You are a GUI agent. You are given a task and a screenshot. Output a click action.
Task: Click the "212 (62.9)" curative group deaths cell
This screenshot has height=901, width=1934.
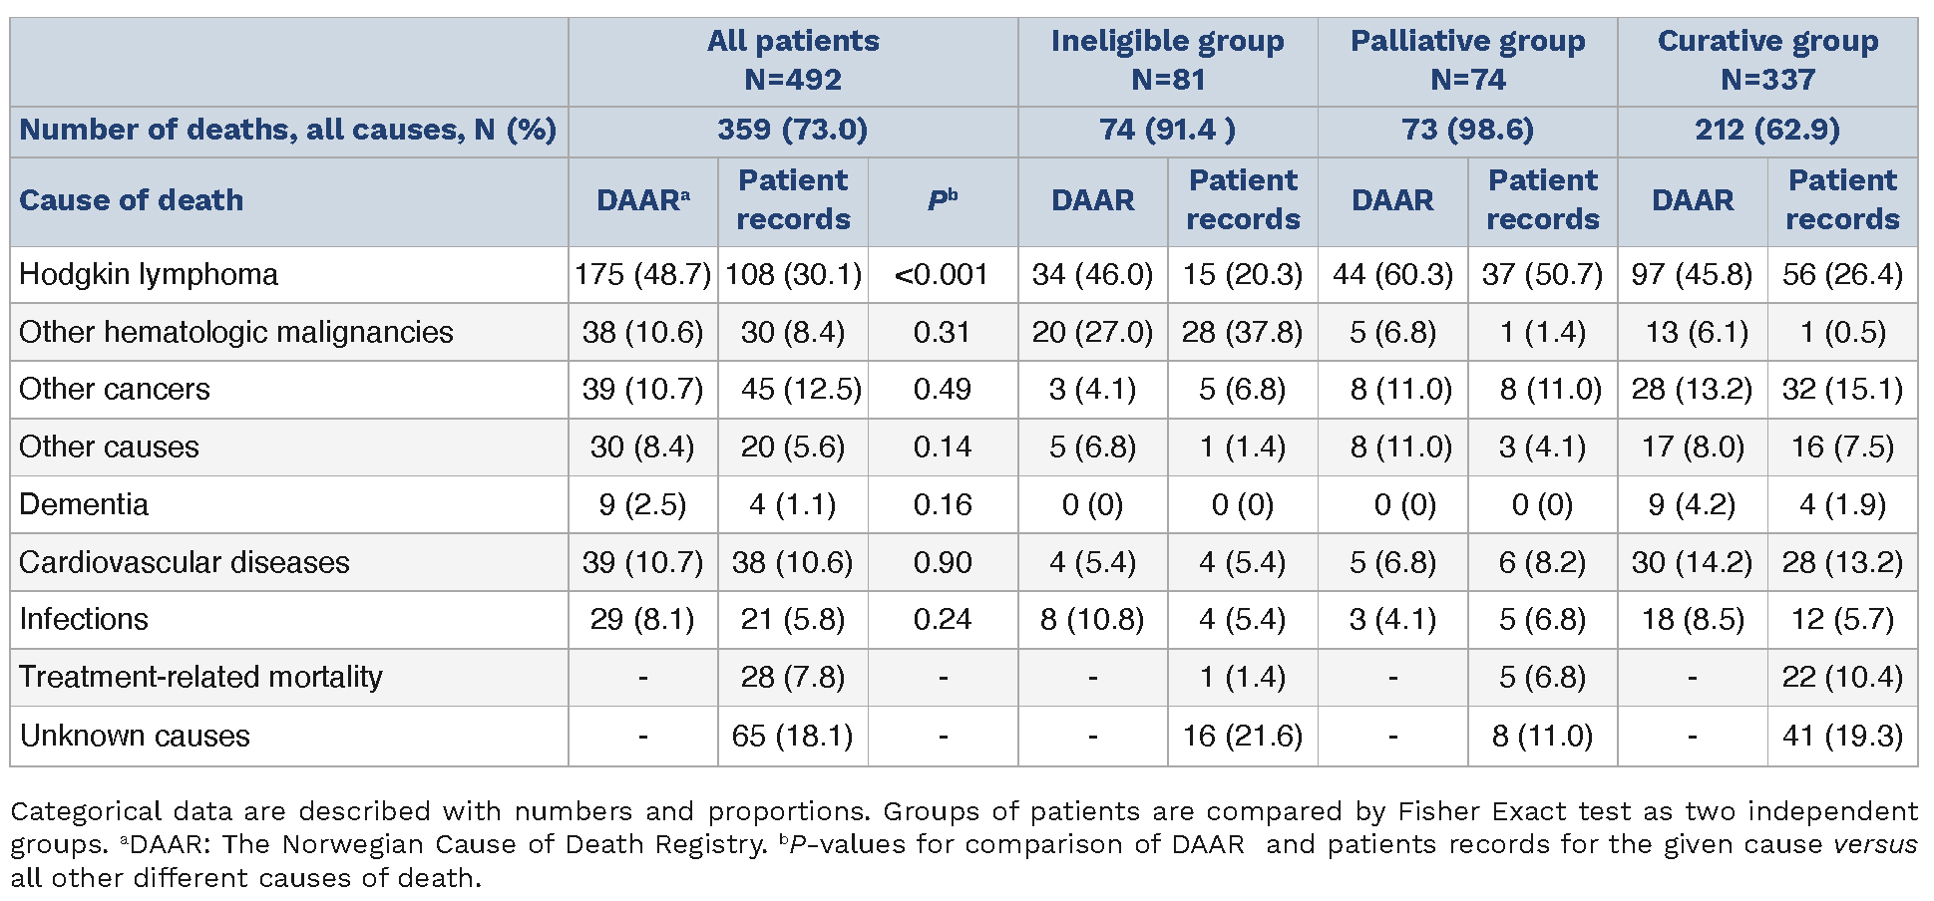pos(1767,130)
